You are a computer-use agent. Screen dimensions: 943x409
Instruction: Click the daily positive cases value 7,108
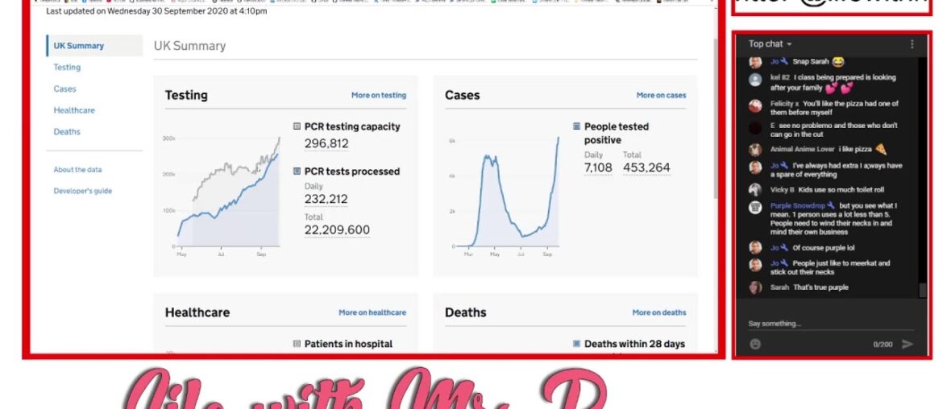tap(598, 168)
